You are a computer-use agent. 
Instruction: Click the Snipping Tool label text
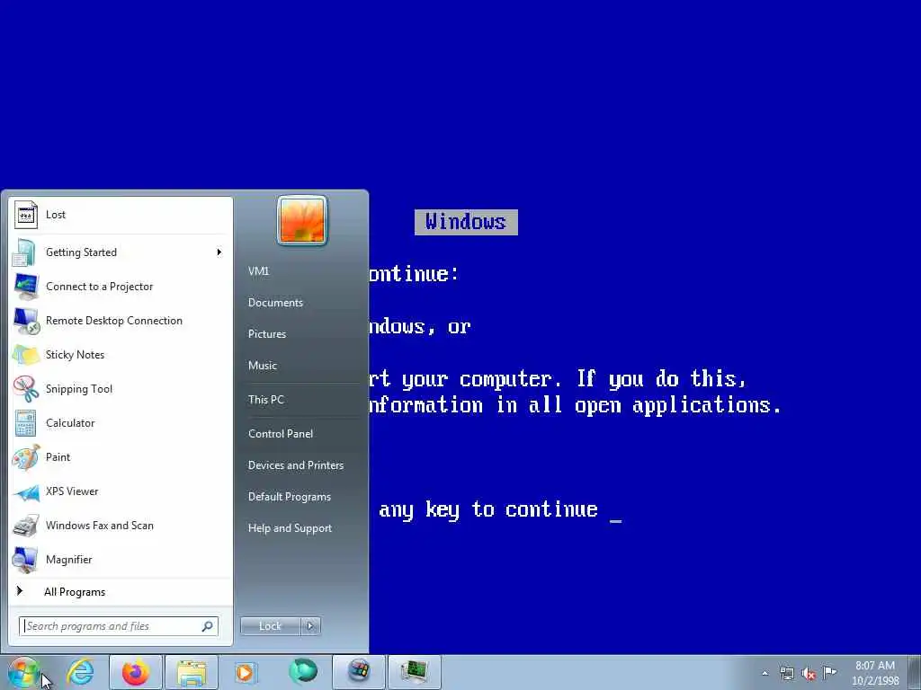click(79, 389)
